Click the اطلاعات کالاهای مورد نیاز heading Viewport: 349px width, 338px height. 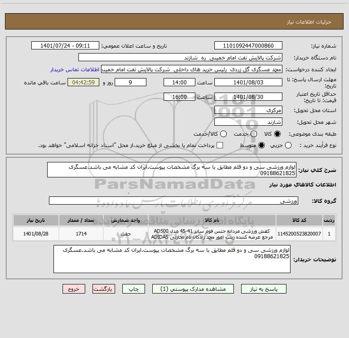302,185
